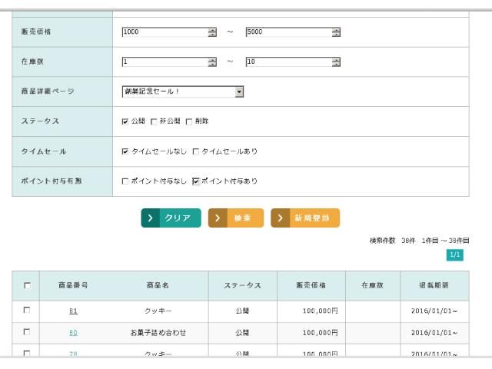
Task: Click the 商品番号 column header
Action: [73, 285]
